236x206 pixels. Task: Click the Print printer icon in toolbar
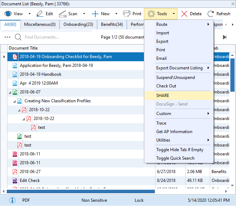127,14
